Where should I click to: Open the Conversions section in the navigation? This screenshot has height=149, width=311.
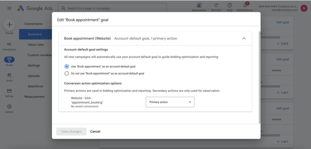click(33, 24)
